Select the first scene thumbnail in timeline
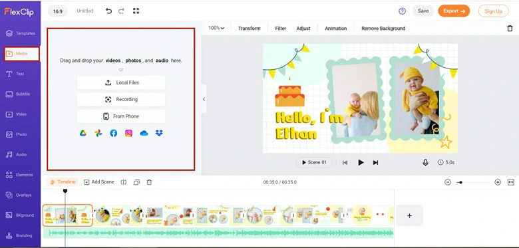This screenshot has height=248, width=519. [67, 215]
